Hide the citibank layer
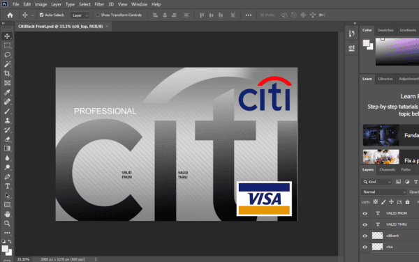Screen dimensions: 419x262 pos(365,236)
